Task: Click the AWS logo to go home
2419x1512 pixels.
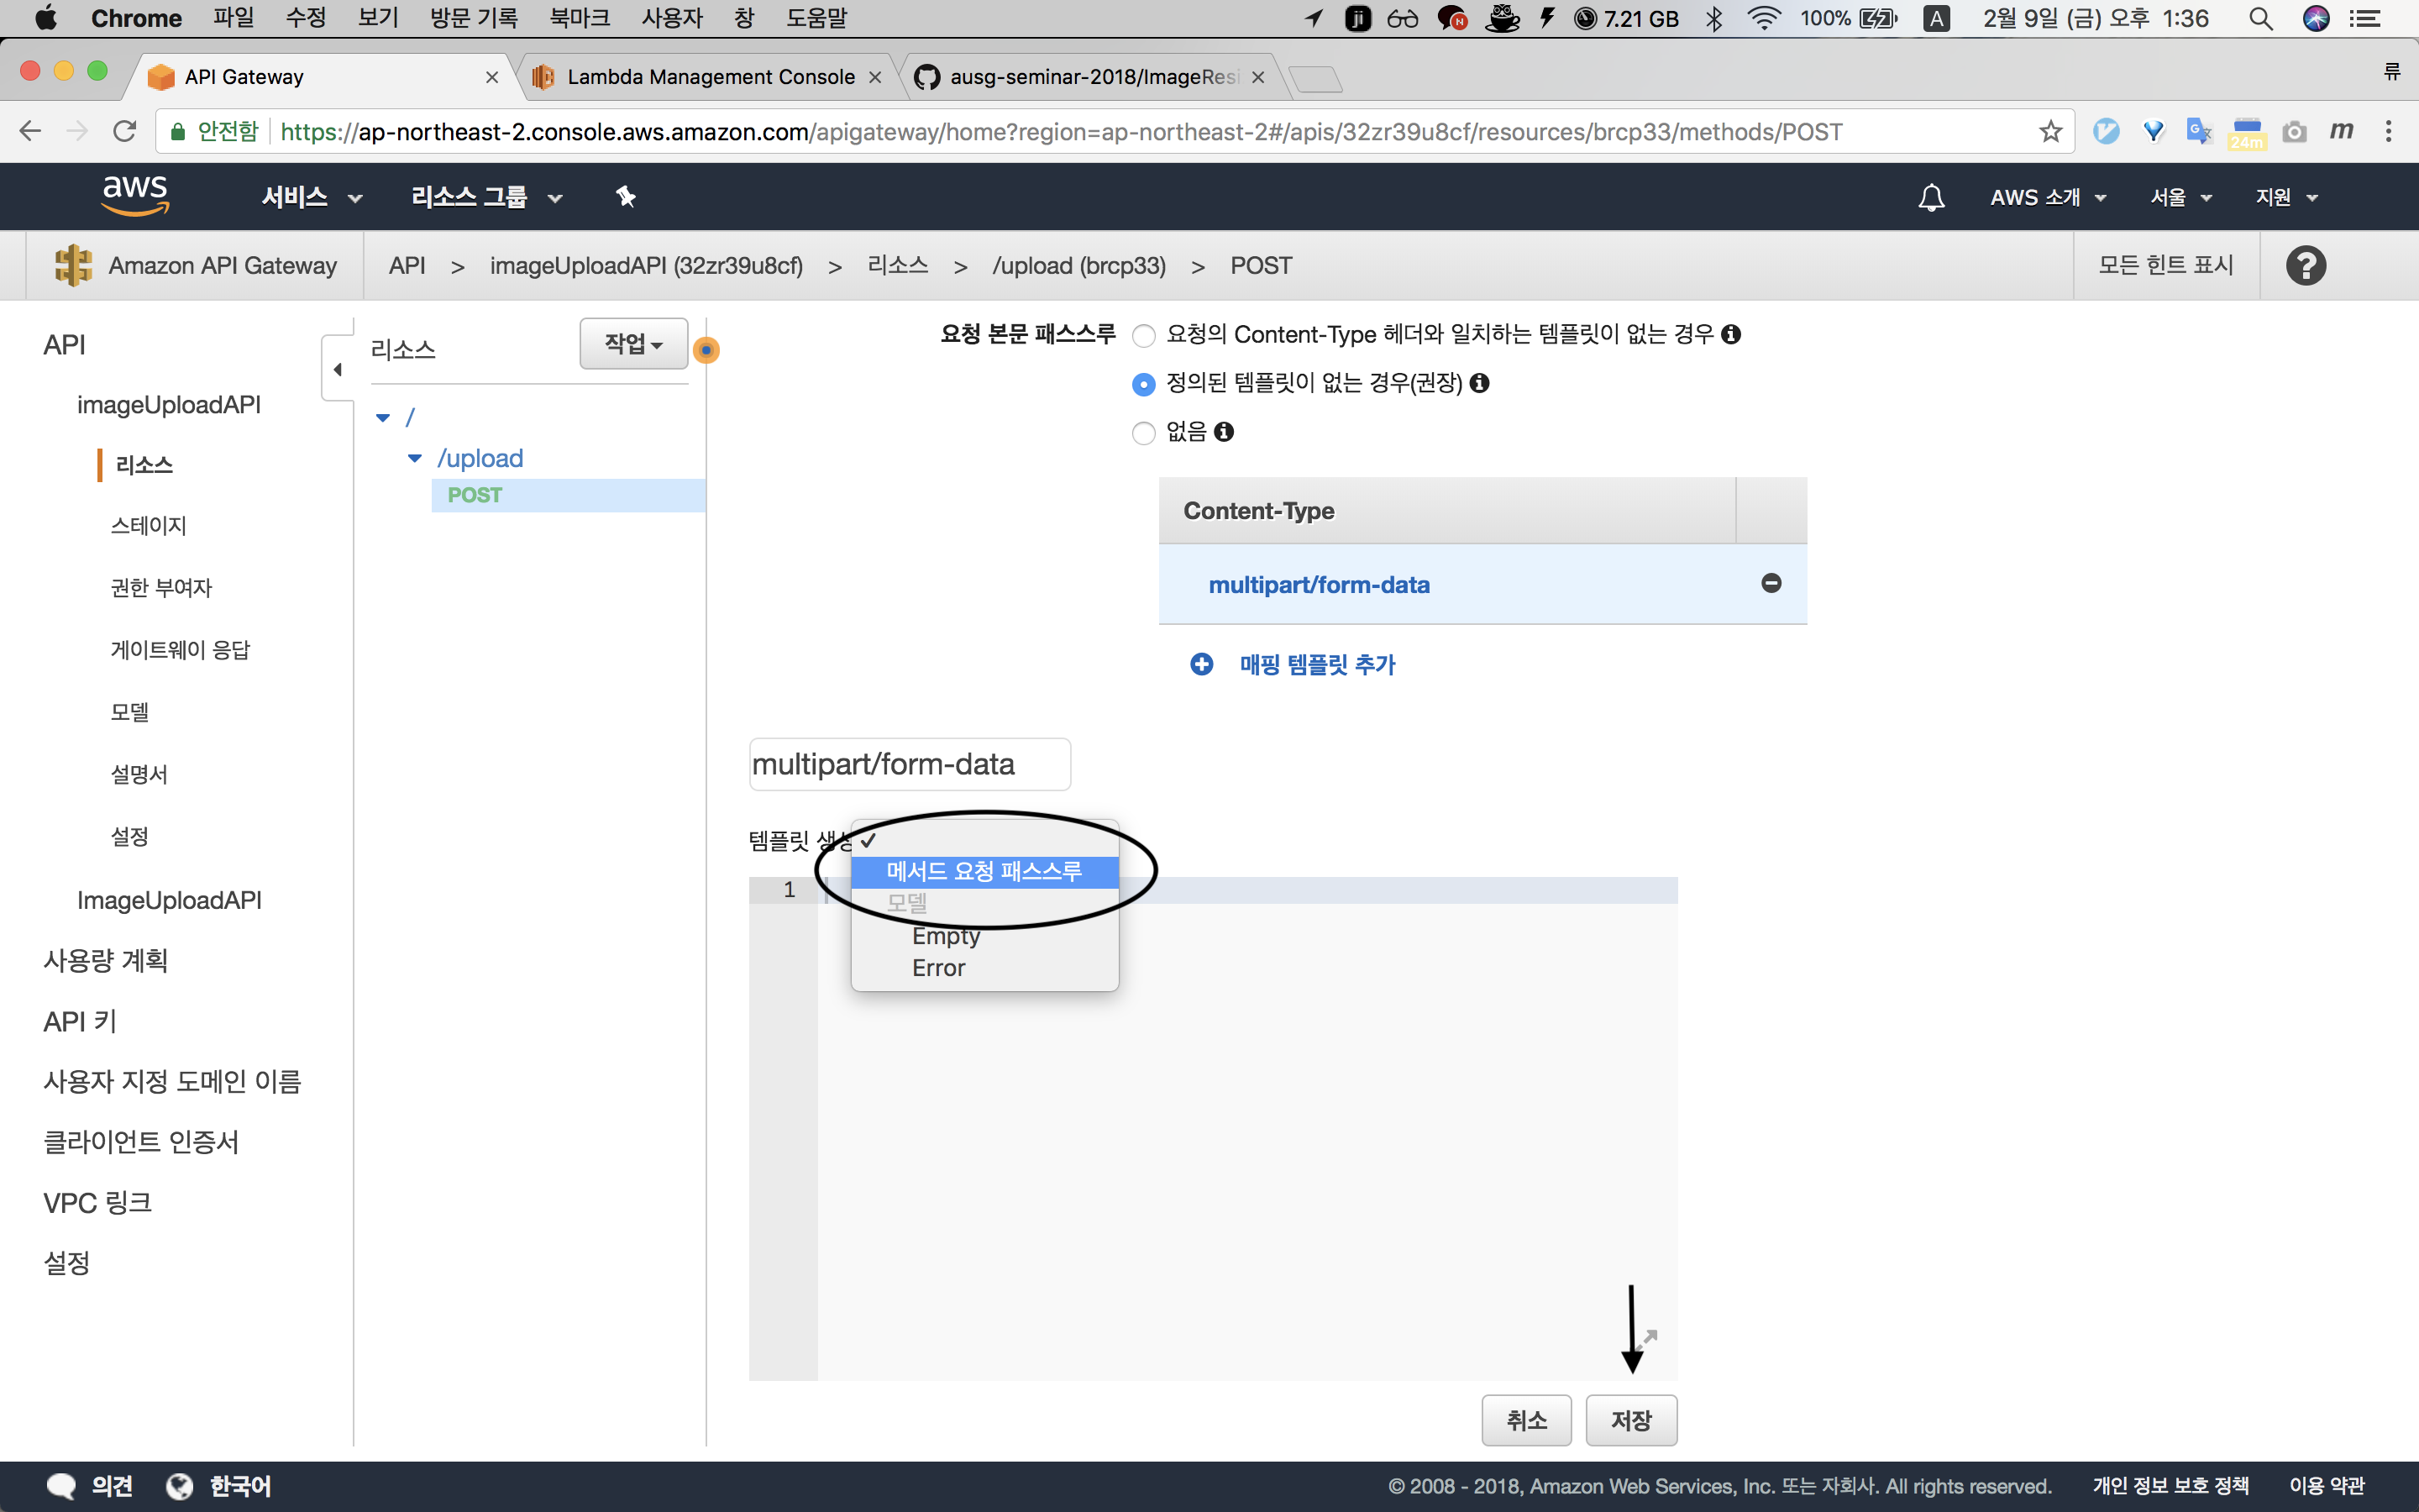Action: [135, 195]
